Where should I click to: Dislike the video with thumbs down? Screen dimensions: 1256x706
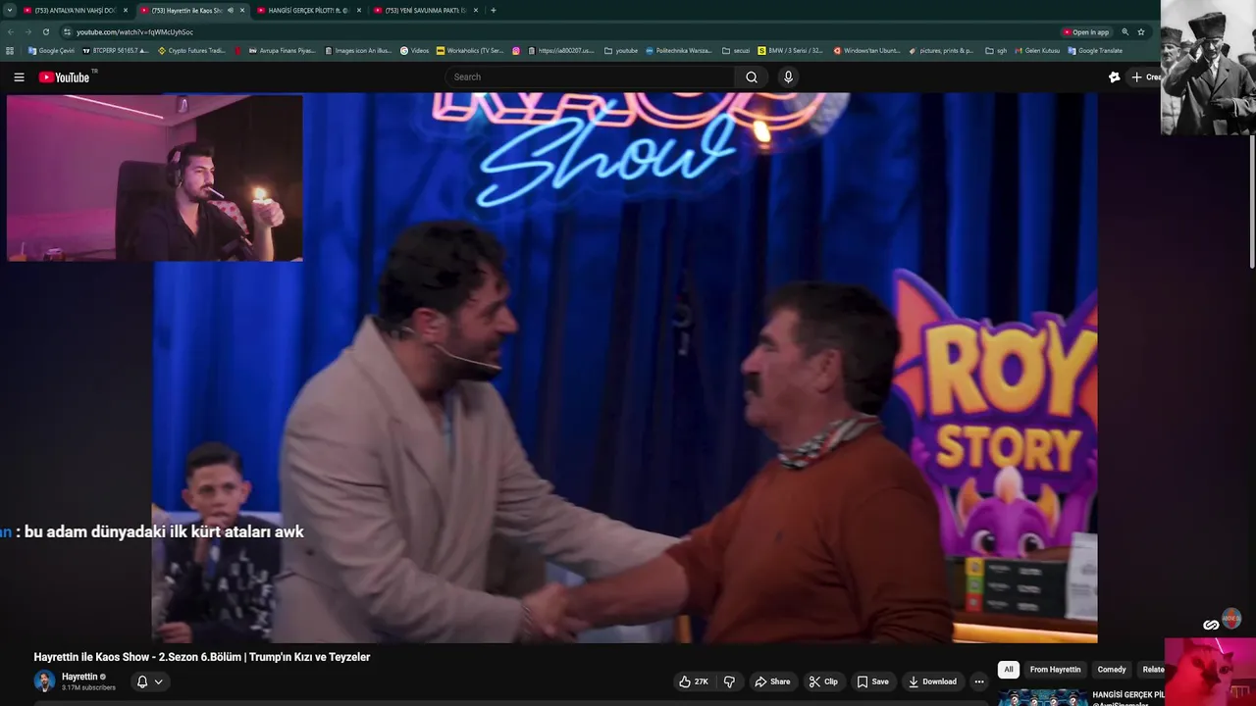point(729,681)
